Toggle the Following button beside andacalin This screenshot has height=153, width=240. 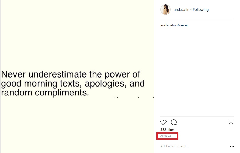click(201, 10)
